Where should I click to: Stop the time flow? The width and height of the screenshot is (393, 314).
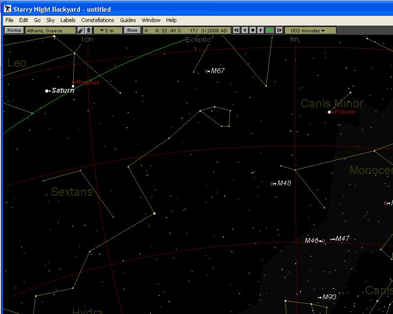253,30
